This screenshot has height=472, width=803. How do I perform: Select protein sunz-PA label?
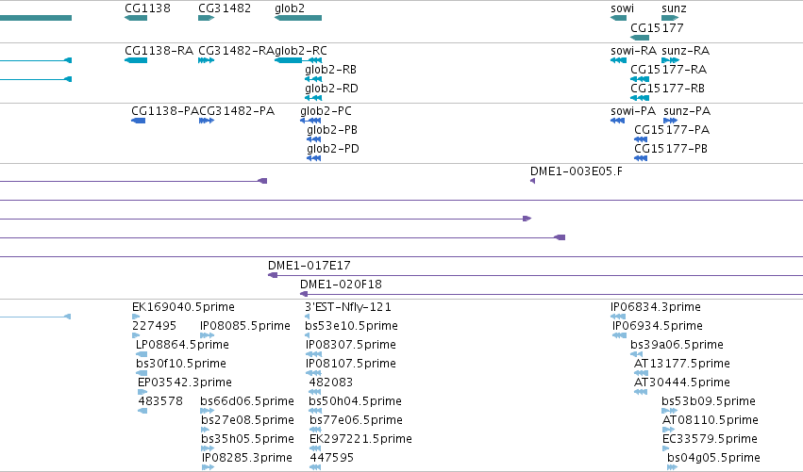pyautogui.click(x=687, y=111)
